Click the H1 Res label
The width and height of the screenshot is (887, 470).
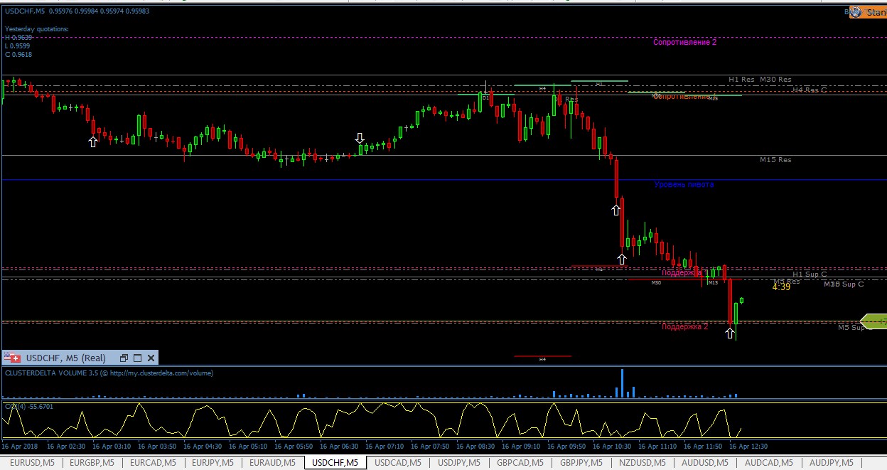coord(741,80)
